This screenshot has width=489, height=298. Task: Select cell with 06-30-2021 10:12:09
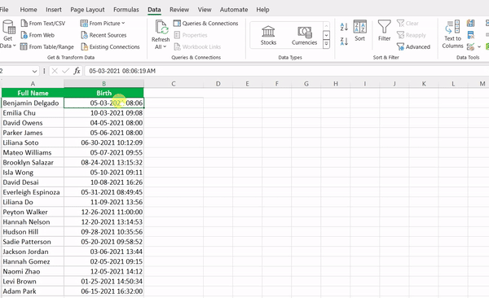pyautogui.click(x=104, y=142)
